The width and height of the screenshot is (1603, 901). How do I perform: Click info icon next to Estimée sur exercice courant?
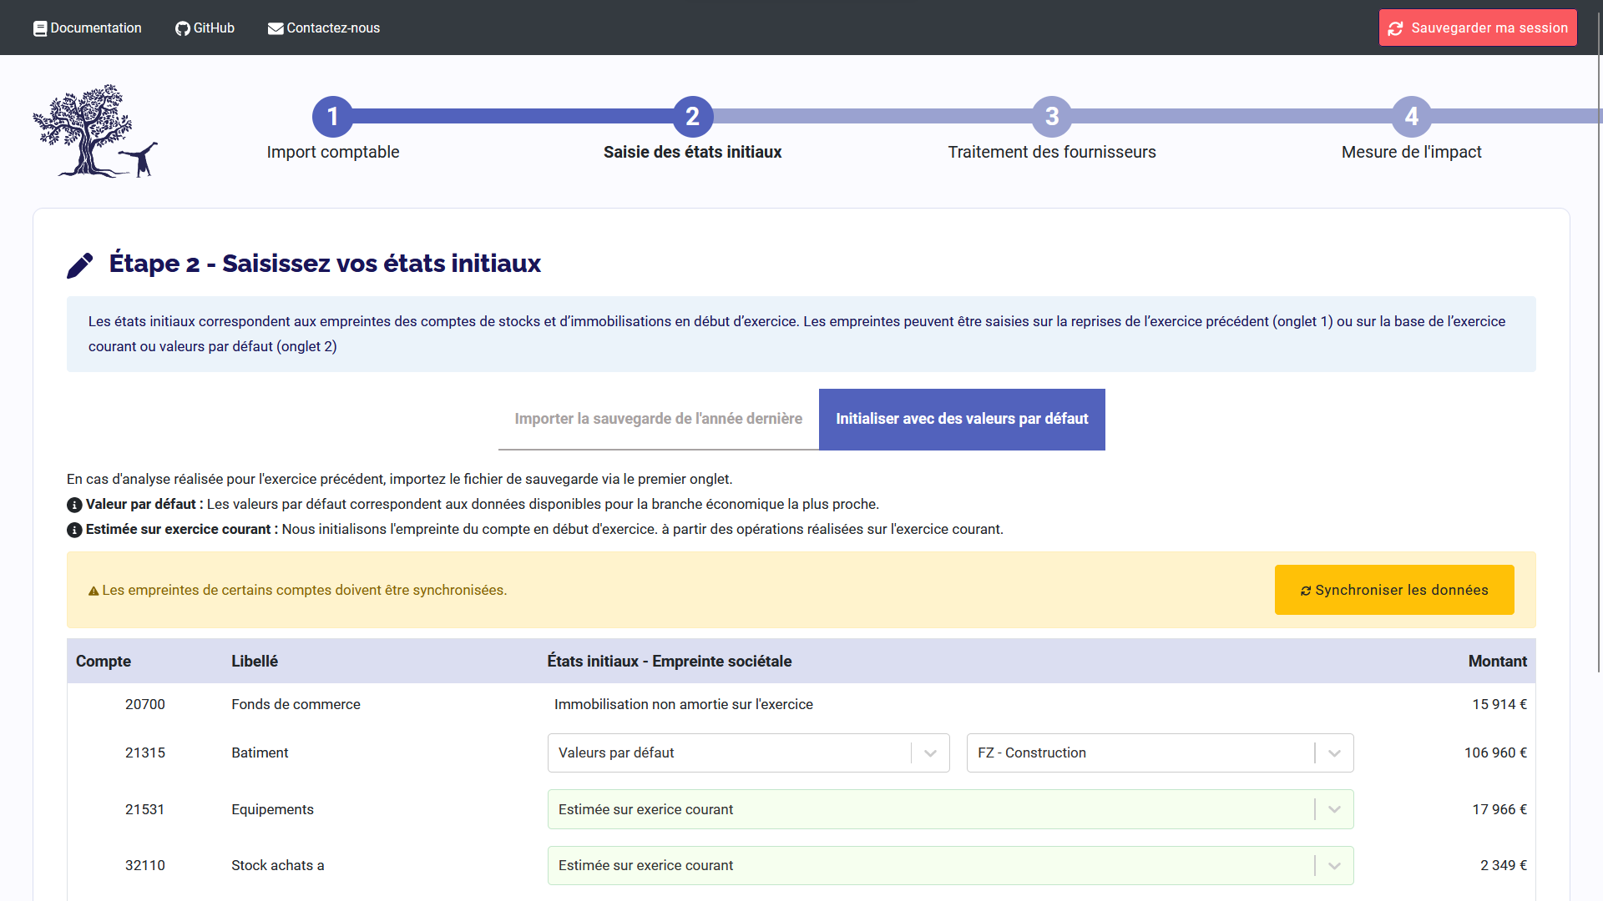click(74, 530)
